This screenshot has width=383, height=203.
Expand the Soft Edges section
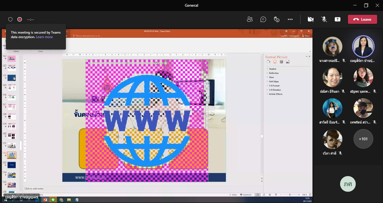pos(273,81)
